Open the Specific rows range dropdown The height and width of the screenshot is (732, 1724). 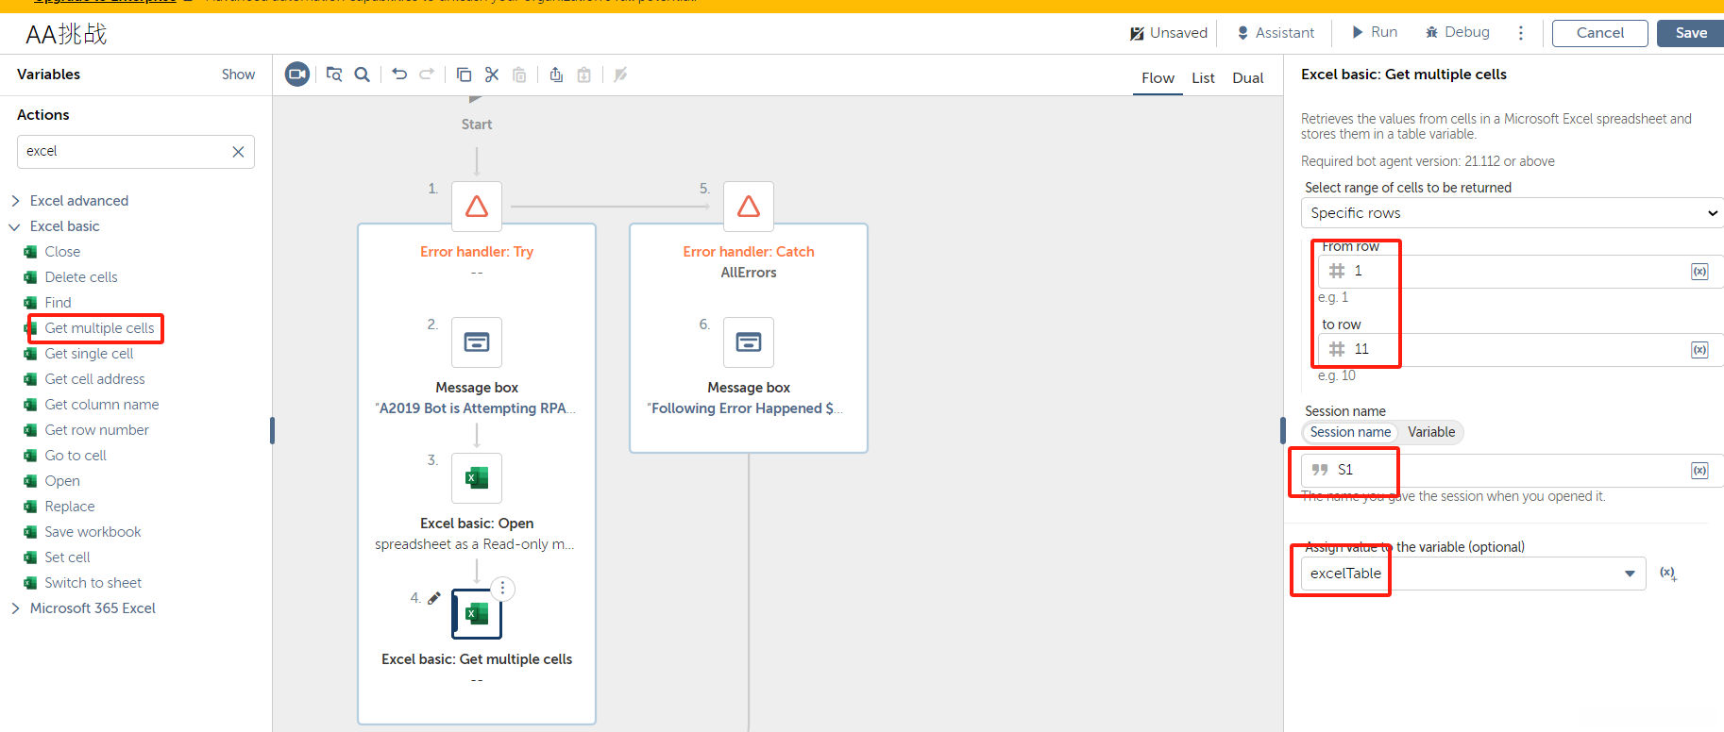click(x=1511, y=213)
